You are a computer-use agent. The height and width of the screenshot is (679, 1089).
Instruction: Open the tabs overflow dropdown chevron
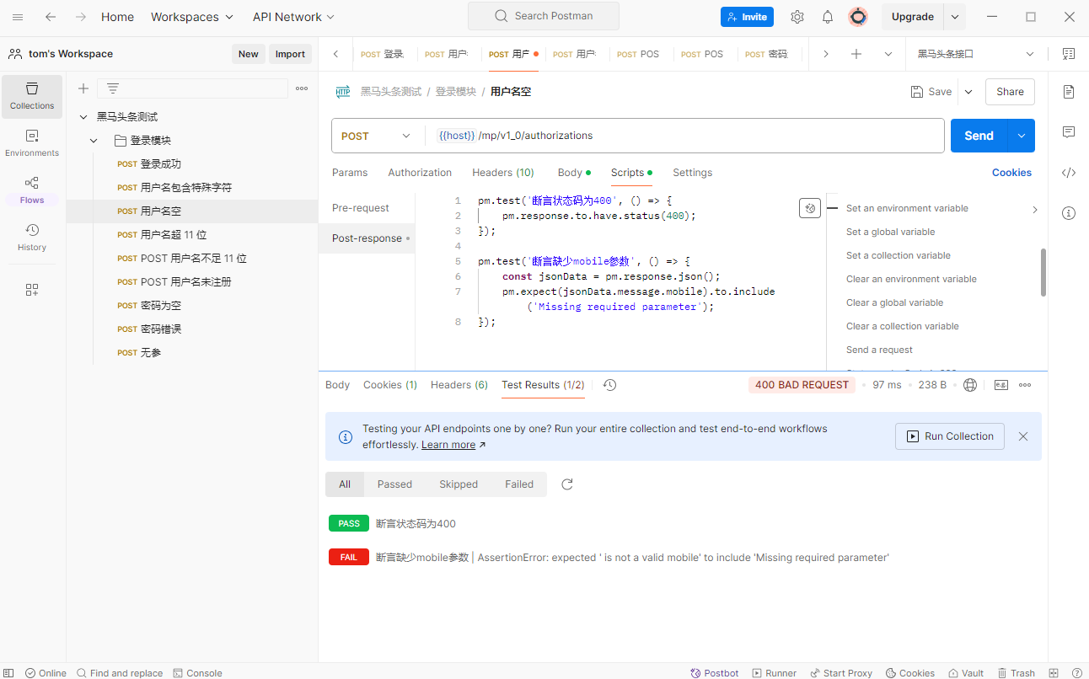pyautogui.click(x=888, y=54)
